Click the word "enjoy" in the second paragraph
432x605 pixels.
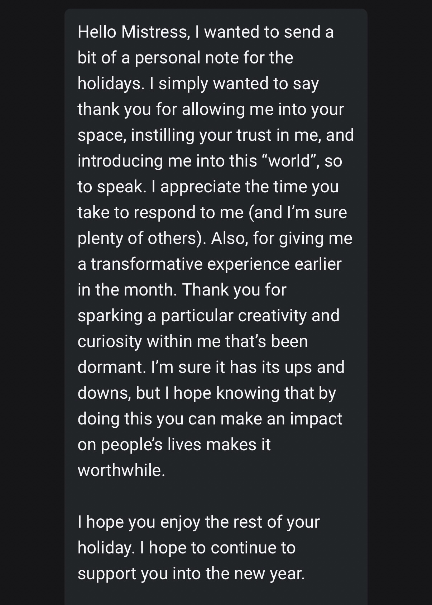180,522
